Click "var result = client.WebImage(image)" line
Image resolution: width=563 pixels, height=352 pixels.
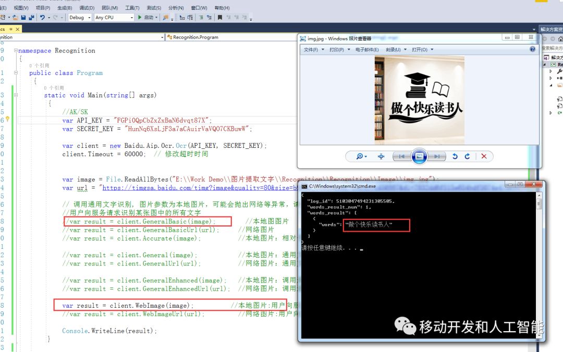128,306
